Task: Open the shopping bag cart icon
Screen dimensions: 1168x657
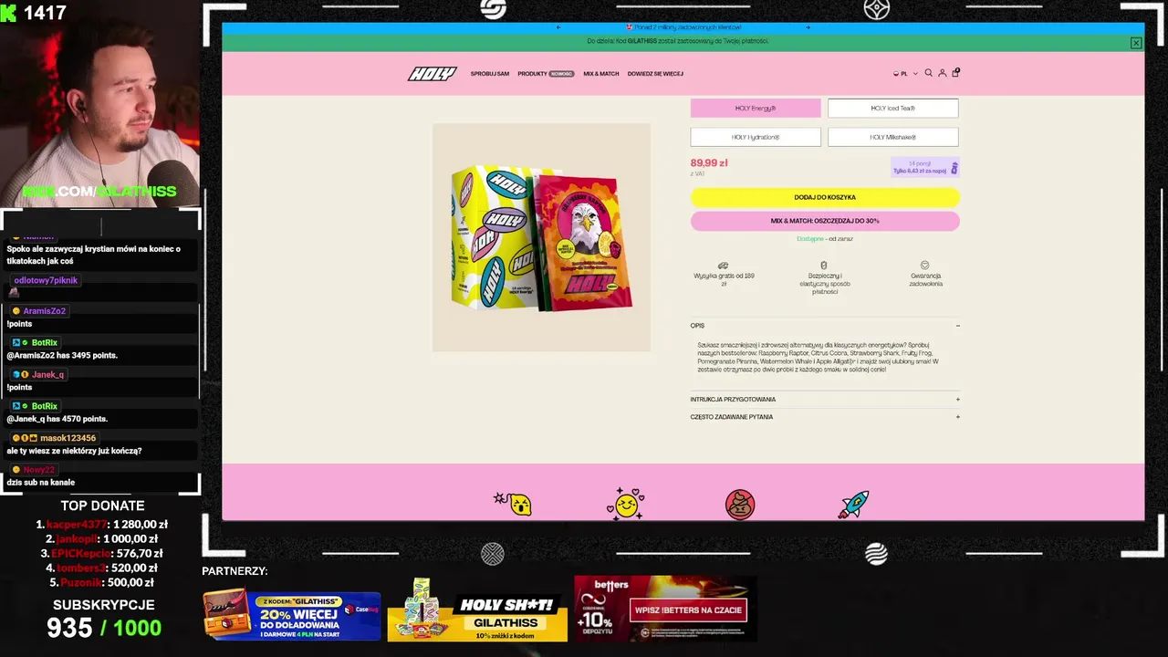Action: [955, 73]
